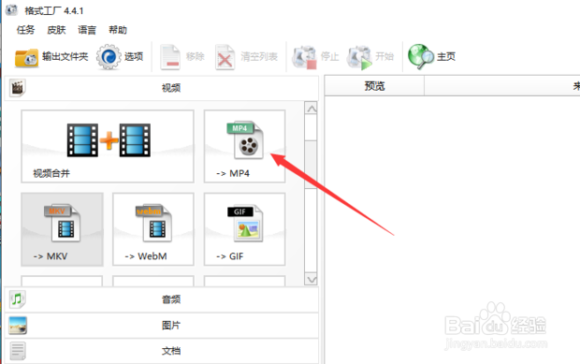Choose the -> GIF conversion tile
The width and height of the screenshot is (580, 364).
pos(244,229)
